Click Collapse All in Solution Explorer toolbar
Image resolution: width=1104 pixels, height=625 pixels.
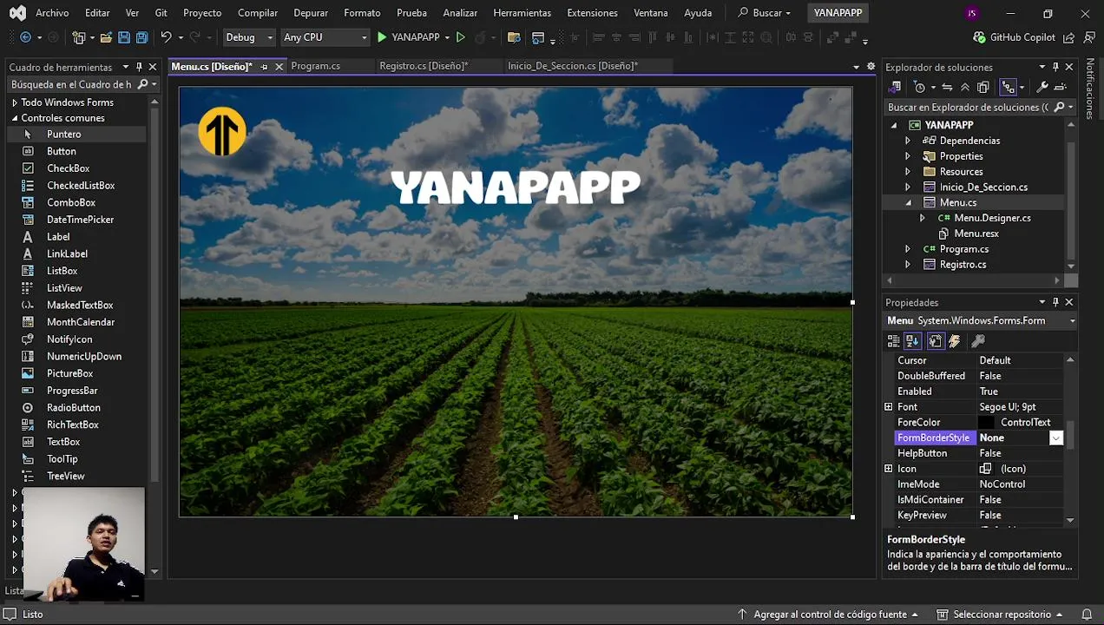point(964,87)
